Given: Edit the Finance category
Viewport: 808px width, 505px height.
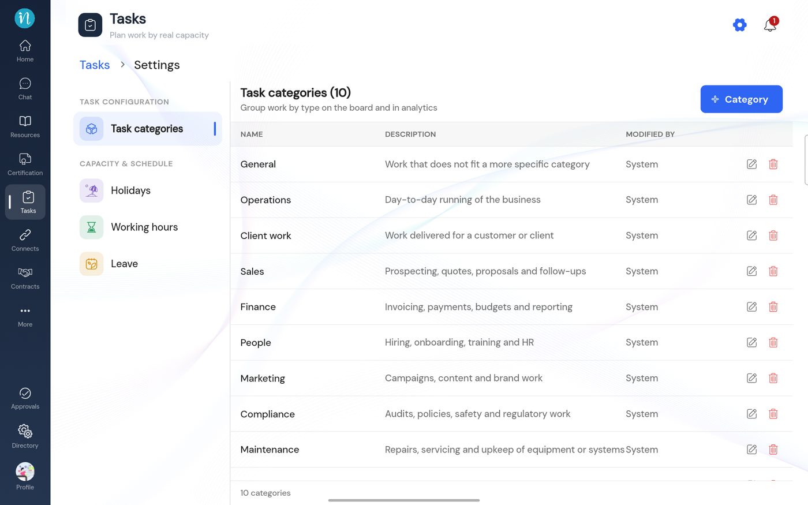Looking at the screenshot, I should [x=751, y=307].
